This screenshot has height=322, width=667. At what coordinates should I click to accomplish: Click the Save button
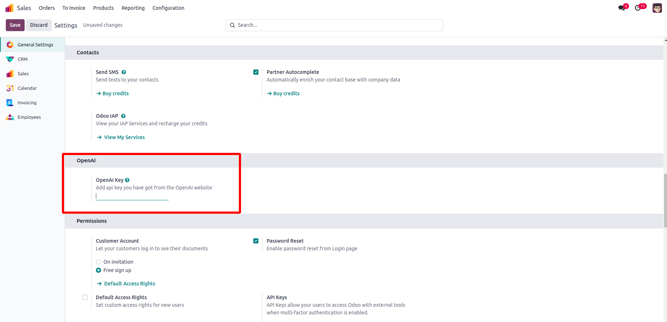click(15, 25)
